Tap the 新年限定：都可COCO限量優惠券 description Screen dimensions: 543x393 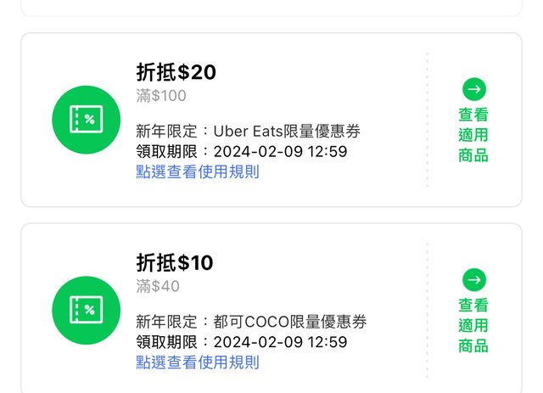click(251, 322)
